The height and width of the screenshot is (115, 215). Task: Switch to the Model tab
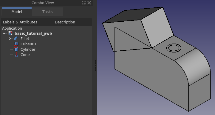point(17,12)
